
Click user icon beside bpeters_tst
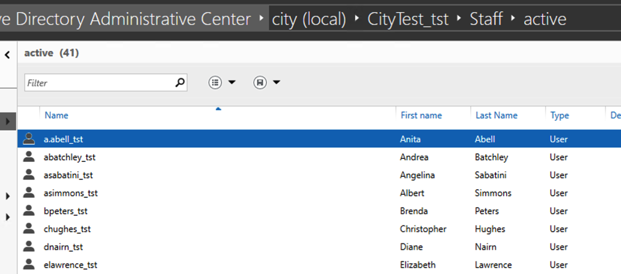[29, 211]
